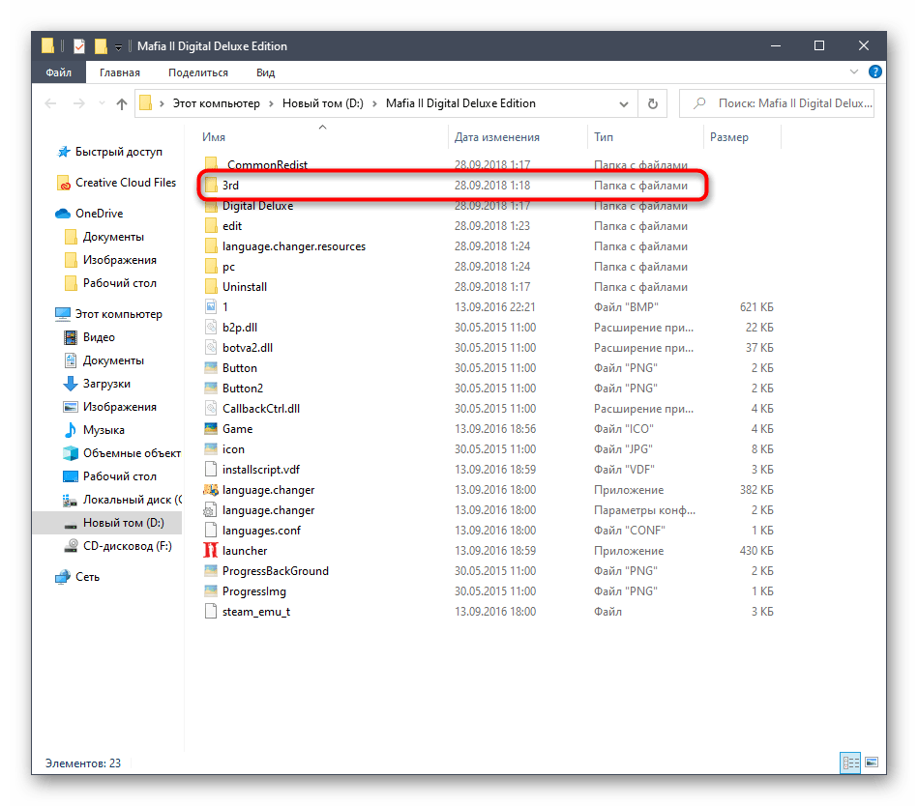918x806 pixels.
Task: Go up one folder with up arrow
Action: click(122, 103)
